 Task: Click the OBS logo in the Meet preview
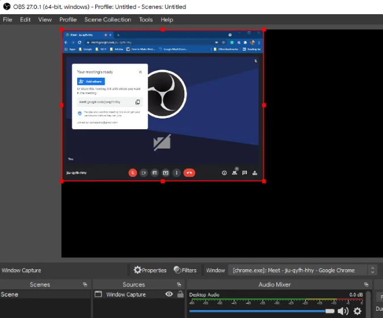pos(167,94)
